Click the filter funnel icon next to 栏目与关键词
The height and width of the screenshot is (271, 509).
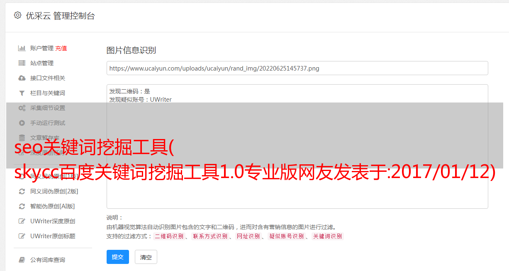[x=22, y=93]
